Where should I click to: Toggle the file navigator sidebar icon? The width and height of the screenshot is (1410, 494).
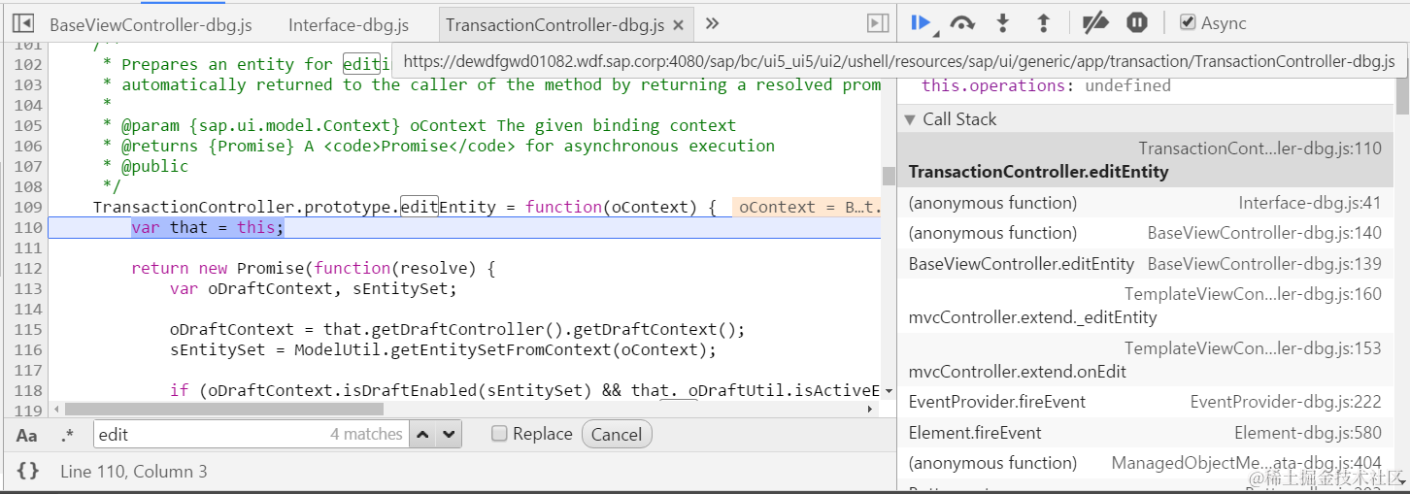(24, 23)
